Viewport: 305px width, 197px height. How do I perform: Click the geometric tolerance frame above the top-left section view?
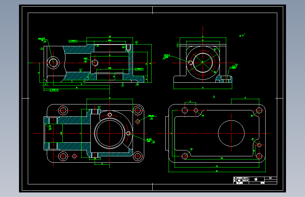(x=73, y=41)
